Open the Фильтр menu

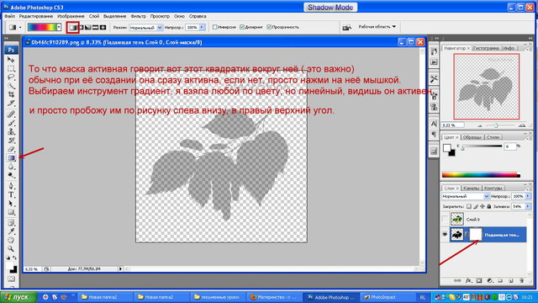pyautogui.click(x=138, y=16)
